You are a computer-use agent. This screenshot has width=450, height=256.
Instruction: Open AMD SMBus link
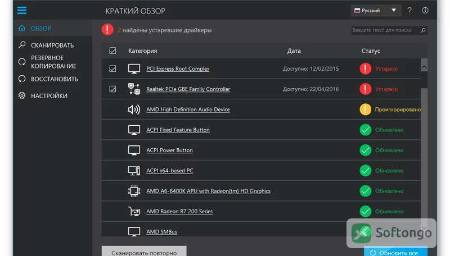[x=161, y=232]
